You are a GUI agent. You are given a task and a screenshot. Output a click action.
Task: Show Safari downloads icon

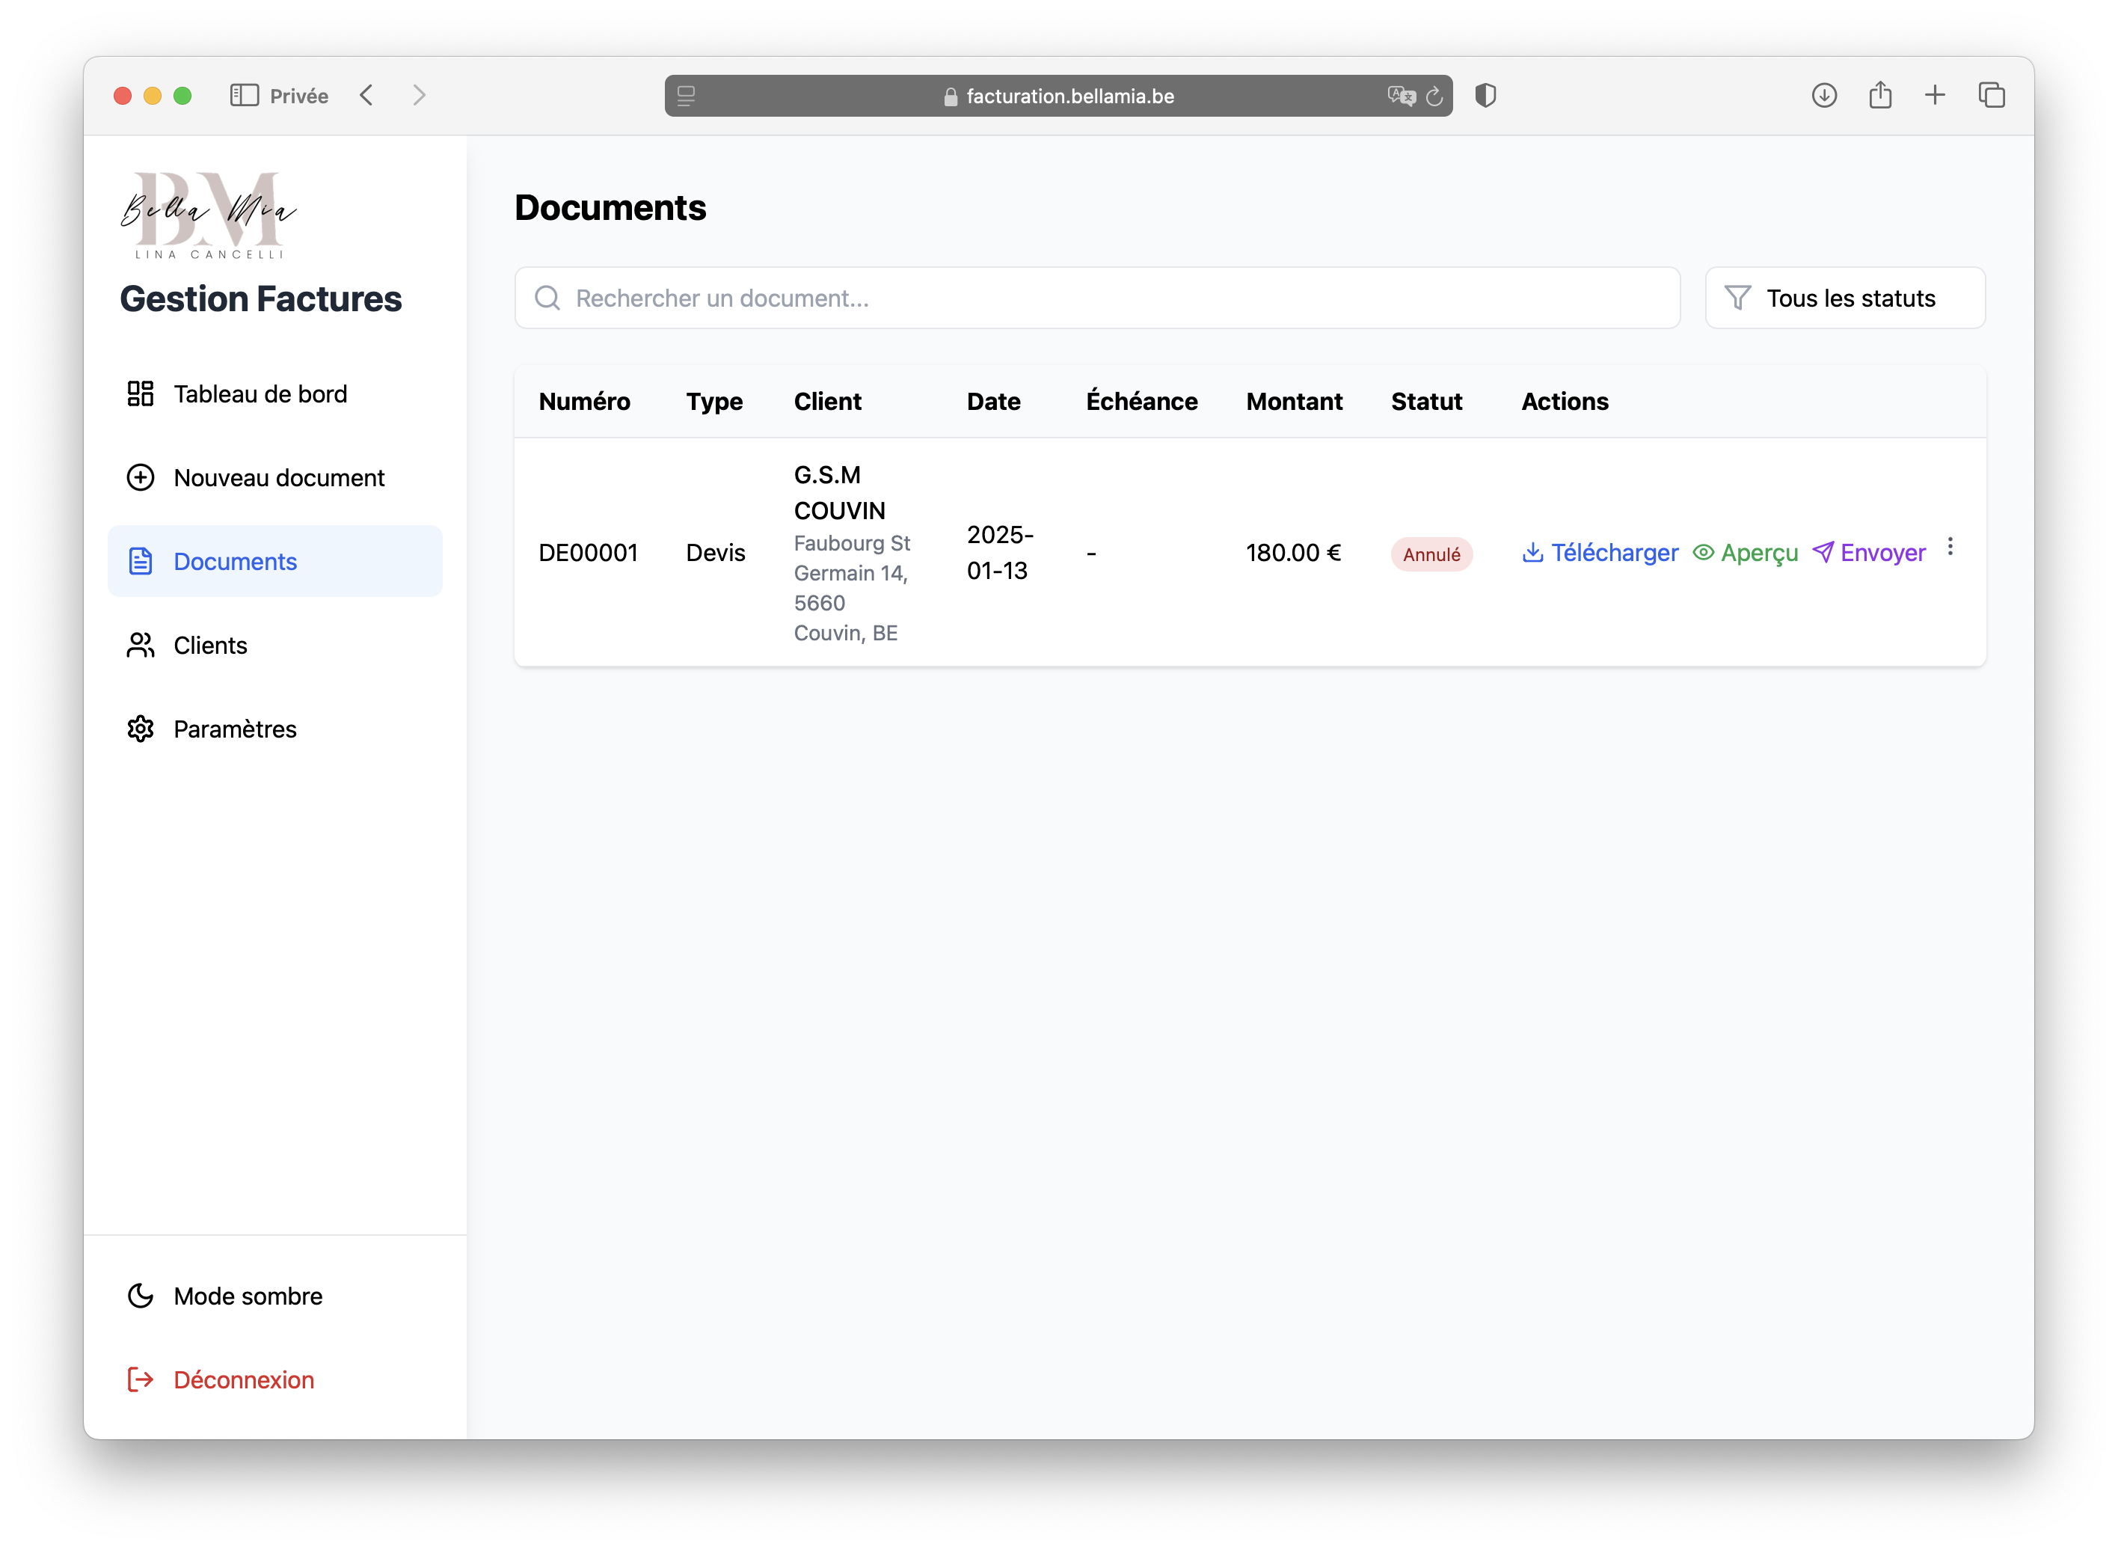coord(1823,96)
